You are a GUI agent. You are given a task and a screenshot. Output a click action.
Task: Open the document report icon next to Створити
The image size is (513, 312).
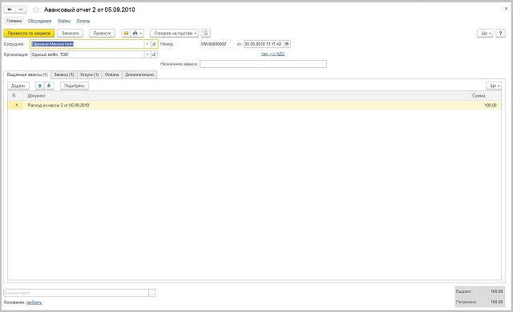point(206,34)
